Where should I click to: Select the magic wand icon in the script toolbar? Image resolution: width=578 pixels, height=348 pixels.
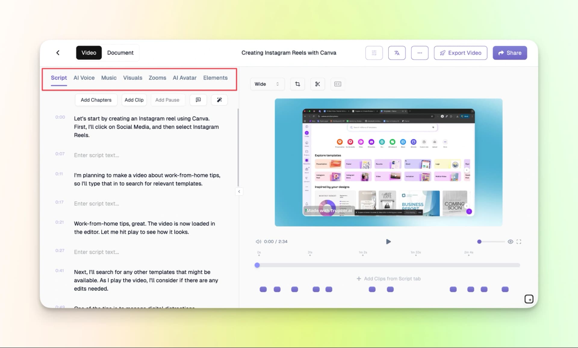click(x=219, y=100)
